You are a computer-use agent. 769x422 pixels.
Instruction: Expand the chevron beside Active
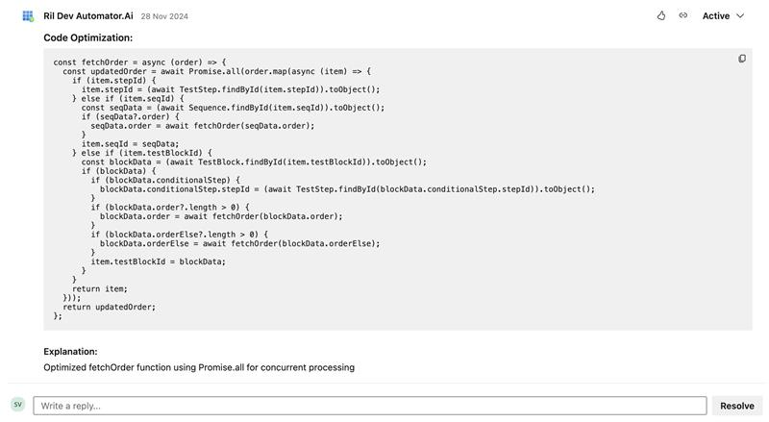[x=740, y=15]
